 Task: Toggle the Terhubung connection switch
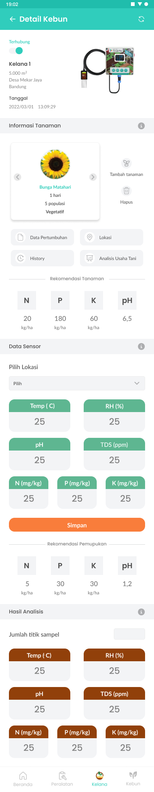pos(16,51)
